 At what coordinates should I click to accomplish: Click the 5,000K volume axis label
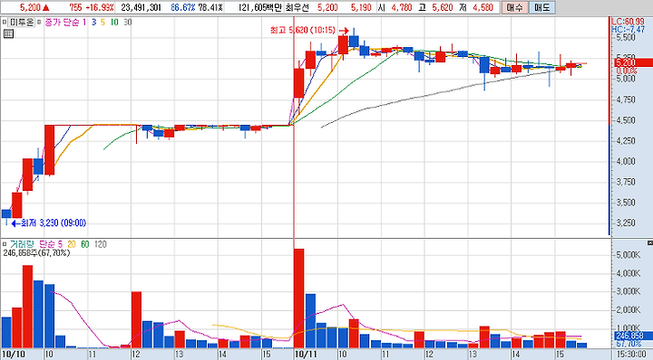click(628, 255)
